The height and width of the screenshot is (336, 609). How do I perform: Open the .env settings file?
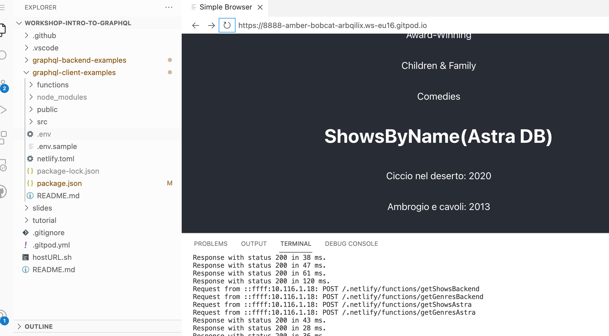[x=44, y=134]
